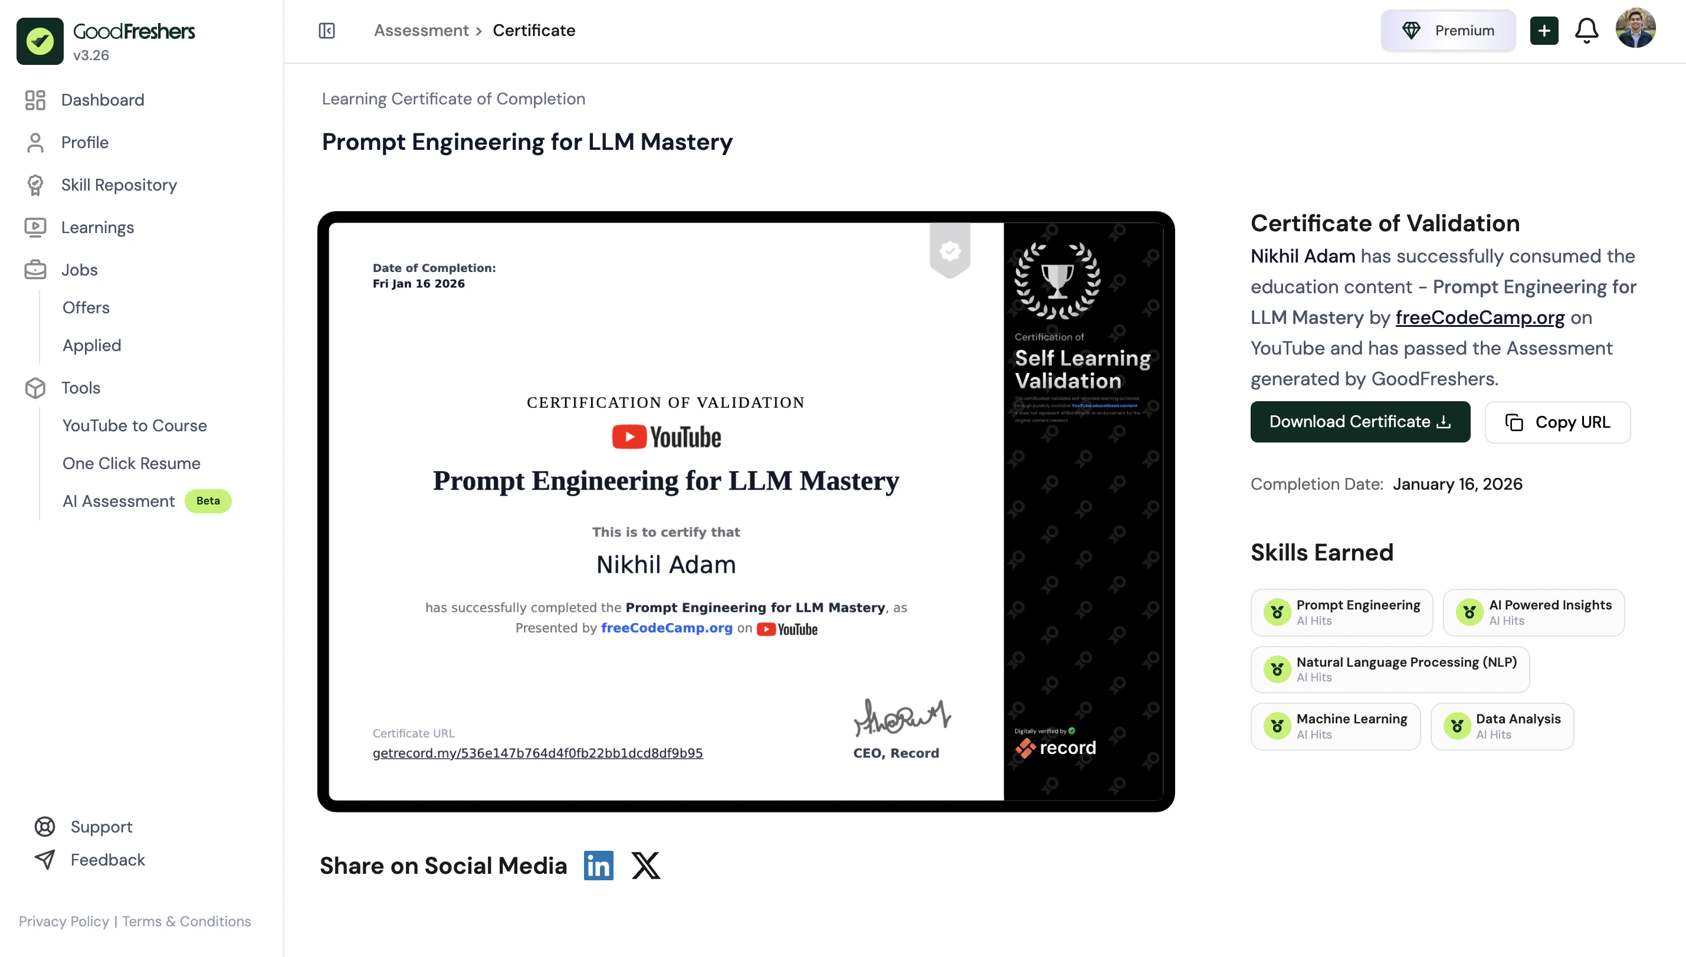The image size is (1686, 957).
Task: Click the Support lifebuoy icon
Action: (x=45, y=827)
